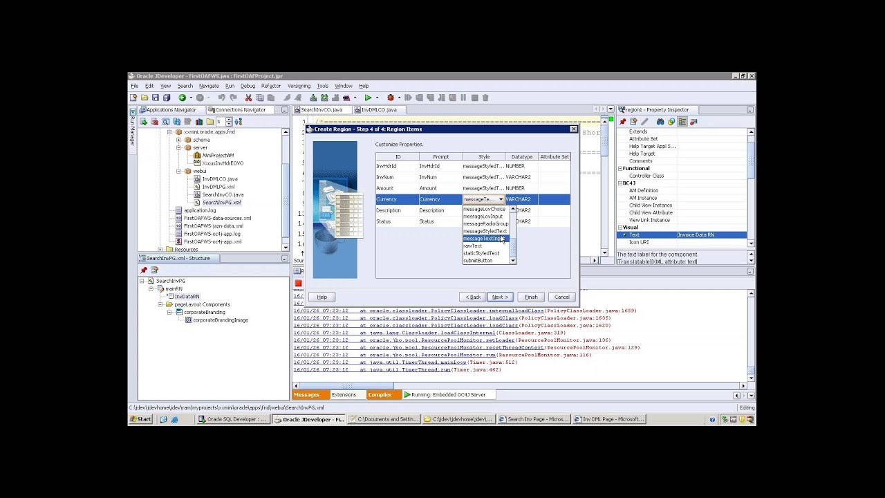Click the Save All toolbar icon
This screenshot has width=885, height=498.
click(x=167, y=98)
